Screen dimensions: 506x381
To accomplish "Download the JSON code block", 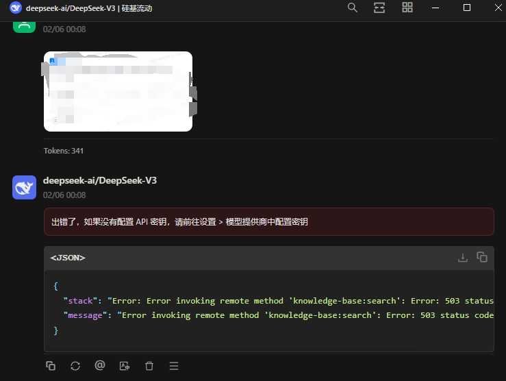I will 463,258.
